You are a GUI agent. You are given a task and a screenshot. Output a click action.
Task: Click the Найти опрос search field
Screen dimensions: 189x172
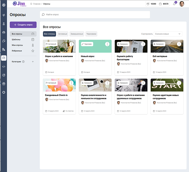point(95,14)
